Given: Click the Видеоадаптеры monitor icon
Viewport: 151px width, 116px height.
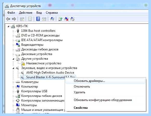Looking at the screenshot, I should 18,45.
